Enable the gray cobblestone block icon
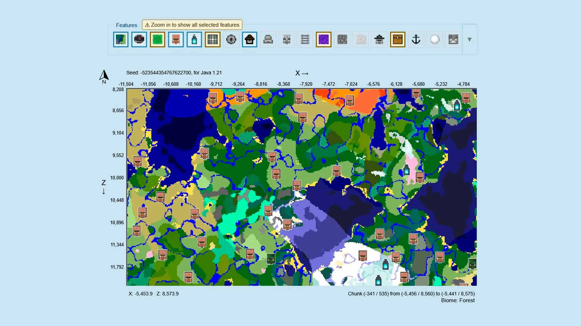The height and width of the screenshot is (326, 581). 342,40
